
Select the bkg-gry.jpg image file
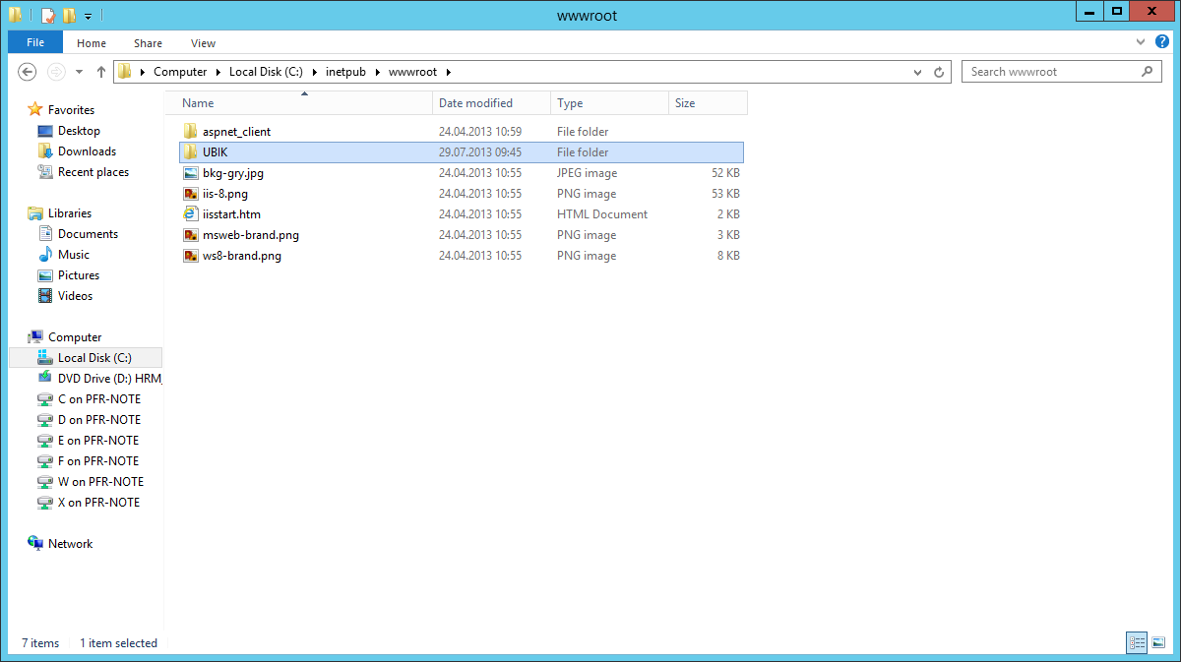232,173
